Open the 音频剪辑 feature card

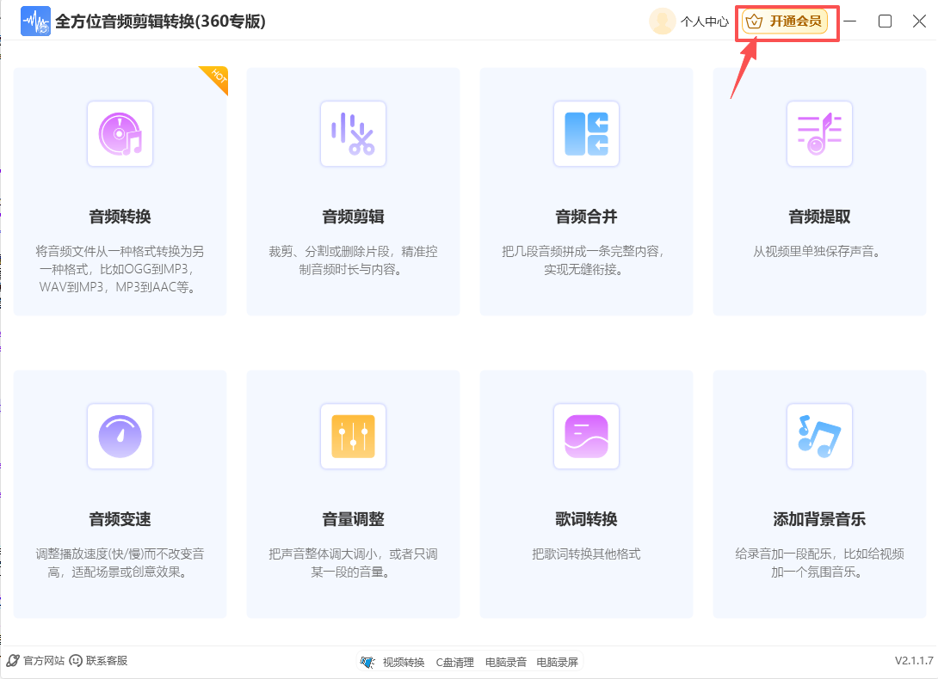353,191
